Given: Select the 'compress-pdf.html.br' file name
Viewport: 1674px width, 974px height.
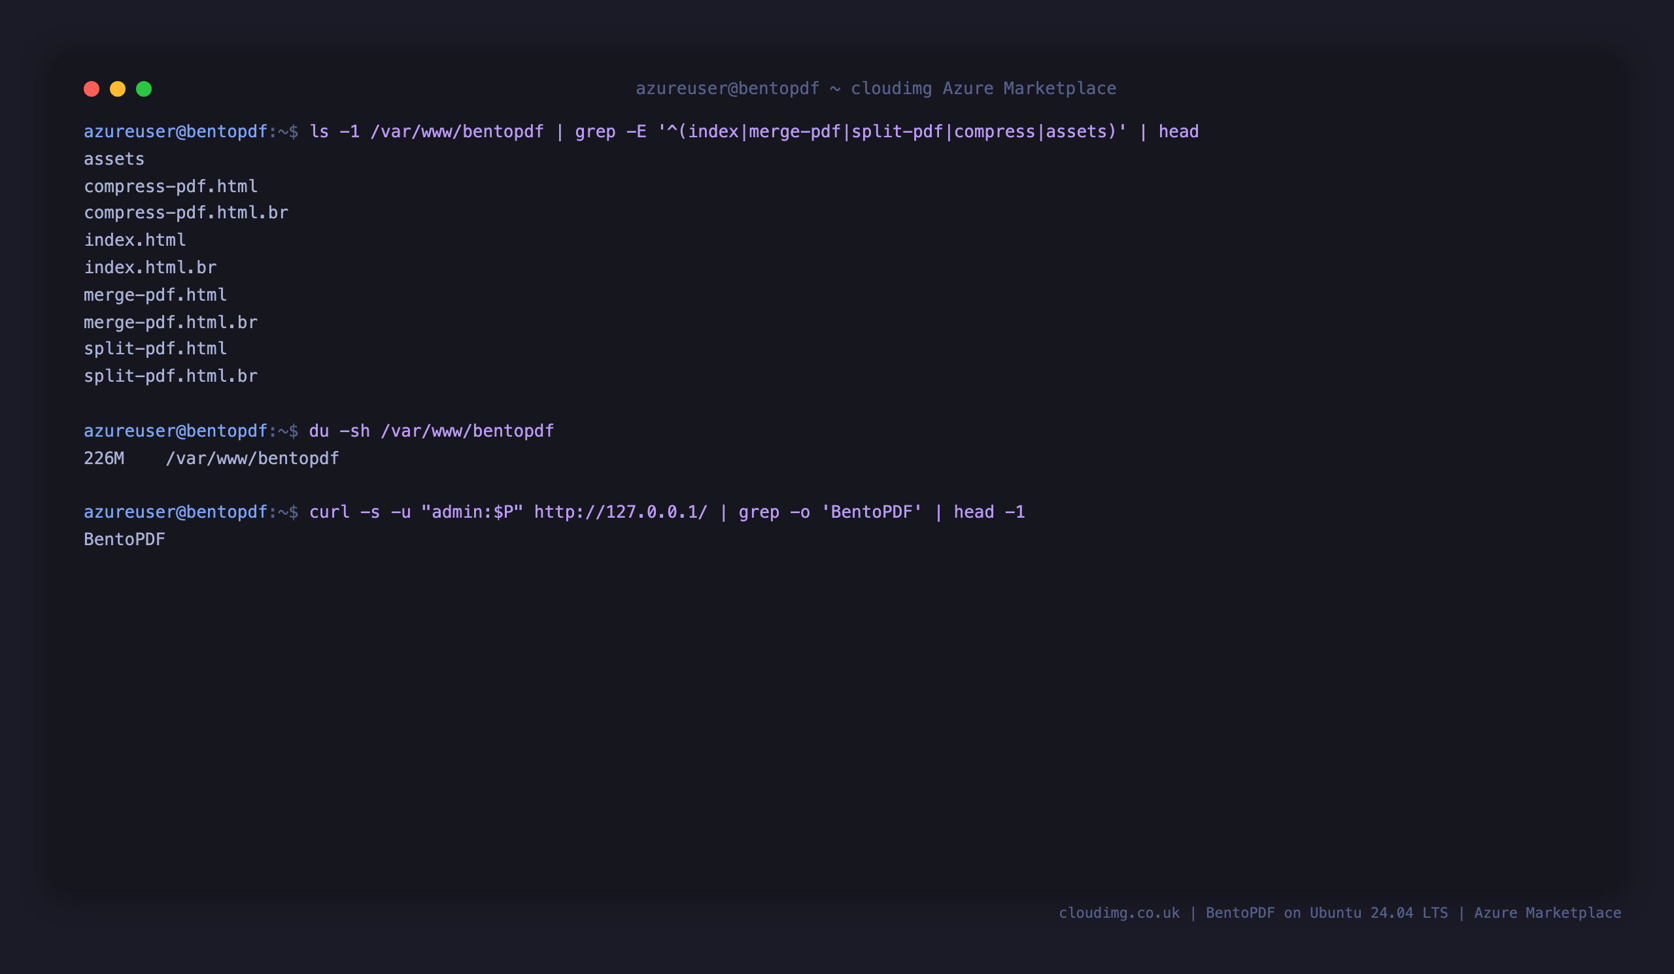Looking at the screenshot, I should pyautogui.click(x=186, y=213).
